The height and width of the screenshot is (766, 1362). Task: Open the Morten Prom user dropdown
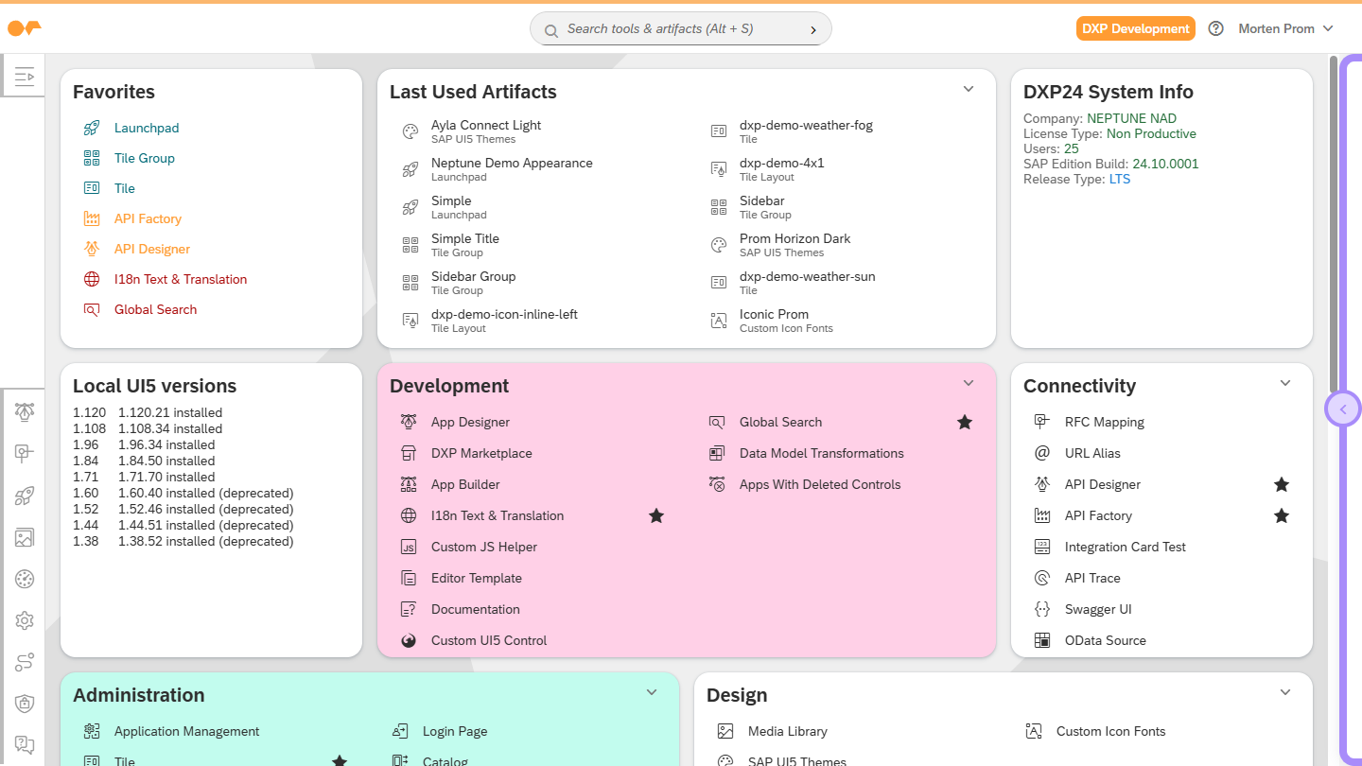pos(1285,29)
